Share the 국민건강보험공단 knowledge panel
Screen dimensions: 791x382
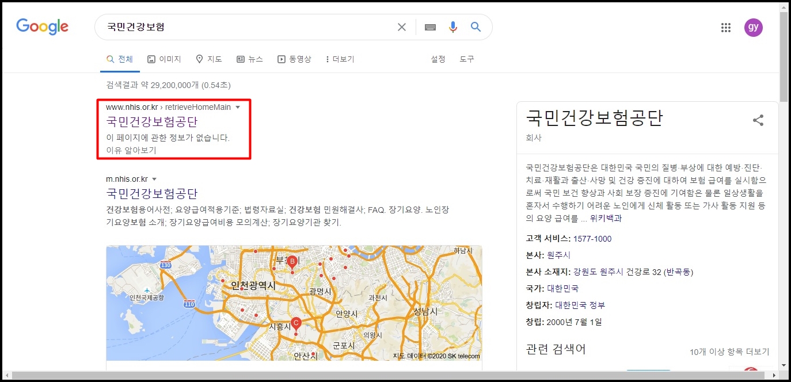pos(758,120)
